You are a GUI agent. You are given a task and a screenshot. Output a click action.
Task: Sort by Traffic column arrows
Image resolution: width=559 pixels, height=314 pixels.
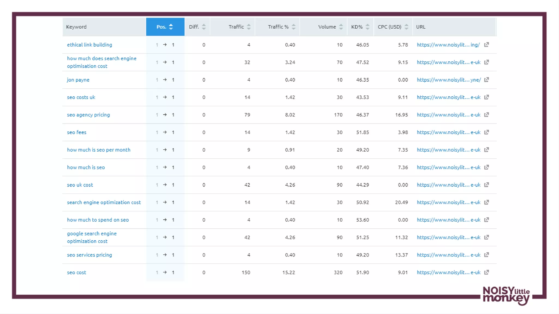pos(248,27)
